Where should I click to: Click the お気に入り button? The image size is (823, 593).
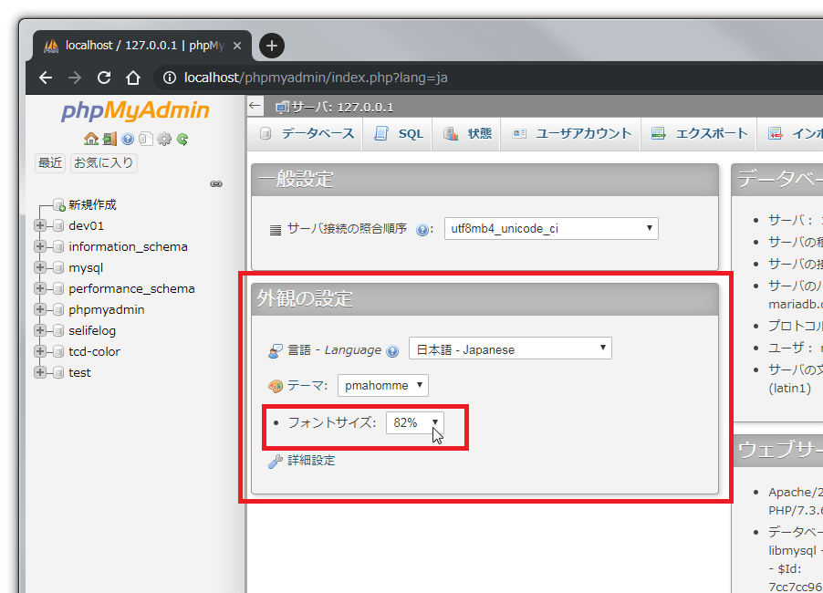tap(104, 163)
